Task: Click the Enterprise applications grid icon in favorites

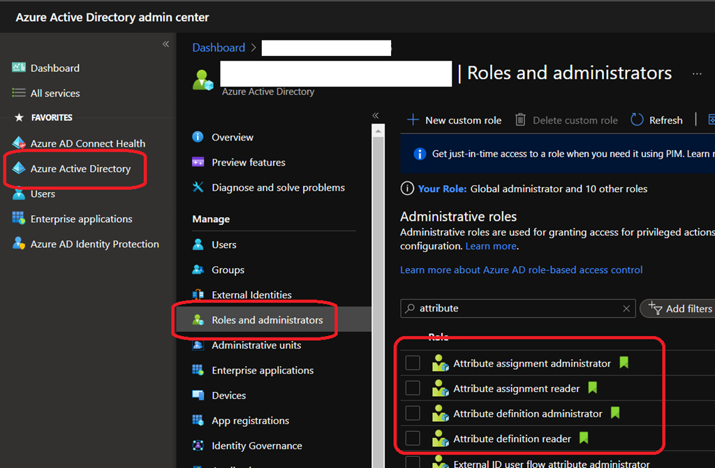Action: 19,219
